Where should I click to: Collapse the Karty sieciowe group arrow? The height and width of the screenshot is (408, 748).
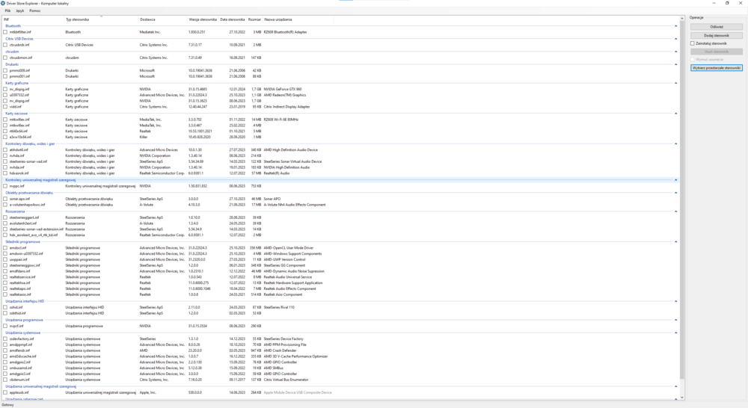point(675,114)
